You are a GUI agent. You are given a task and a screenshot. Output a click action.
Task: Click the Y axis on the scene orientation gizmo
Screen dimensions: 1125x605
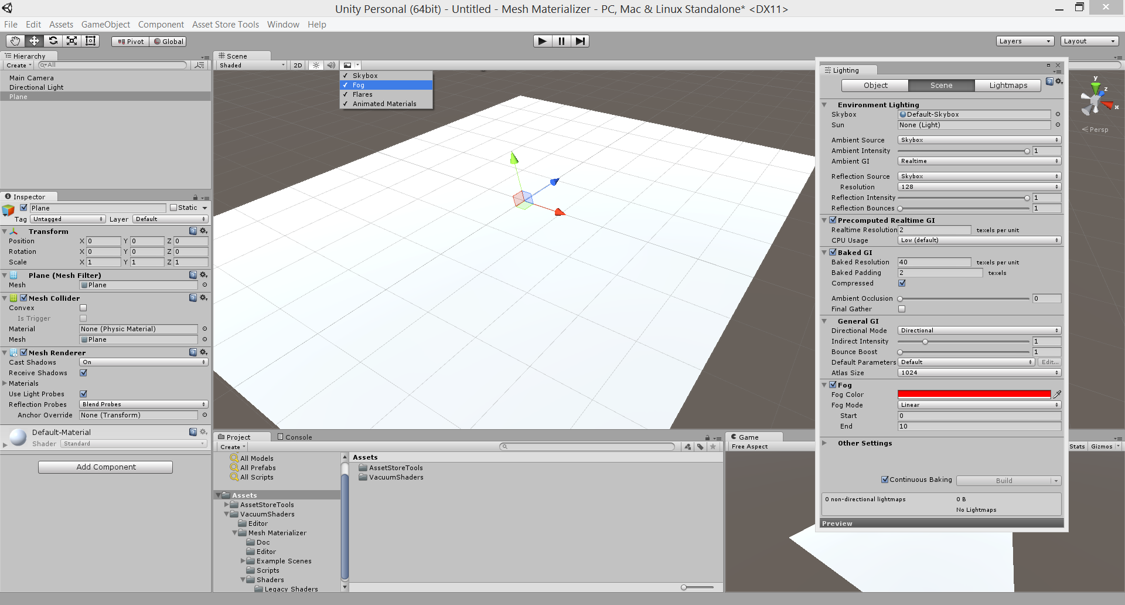tap(1095, 86)
